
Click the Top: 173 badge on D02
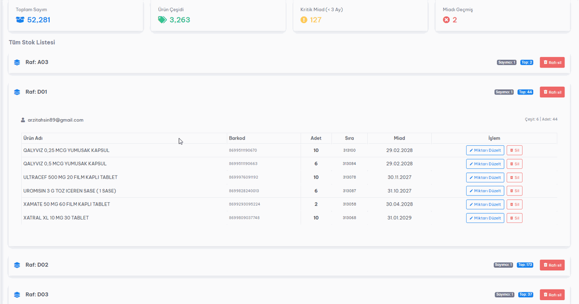pos(525,265)
